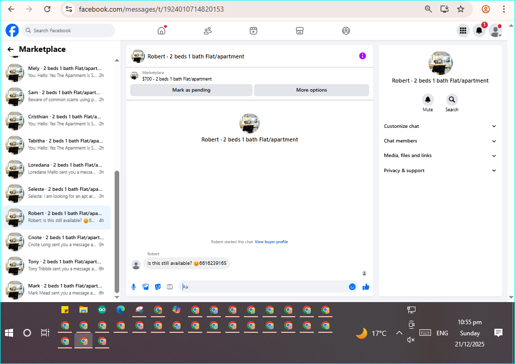Open the Sam conversation
Screen dimensions: 515x364
coord(56,96)
